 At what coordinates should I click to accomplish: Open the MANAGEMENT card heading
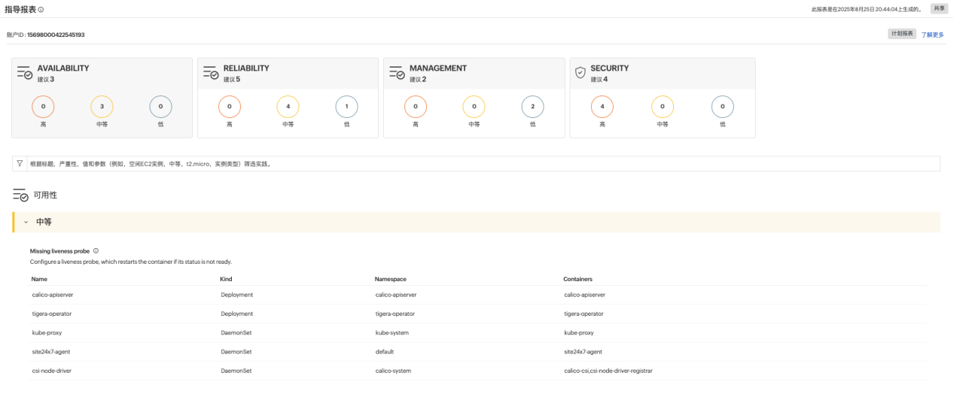(437, 68)
